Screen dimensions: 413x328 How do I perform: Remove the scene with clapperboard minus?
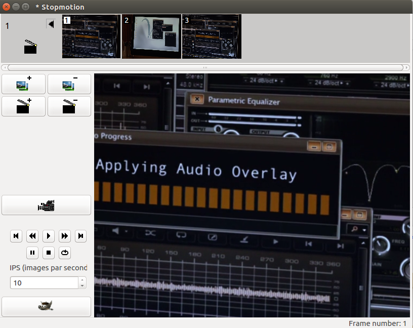click(x=69, y=106)
